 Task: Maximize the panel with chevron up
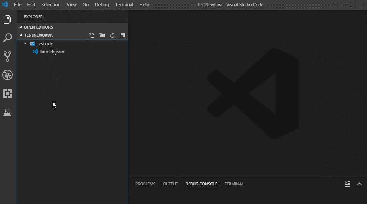[360, 184]
